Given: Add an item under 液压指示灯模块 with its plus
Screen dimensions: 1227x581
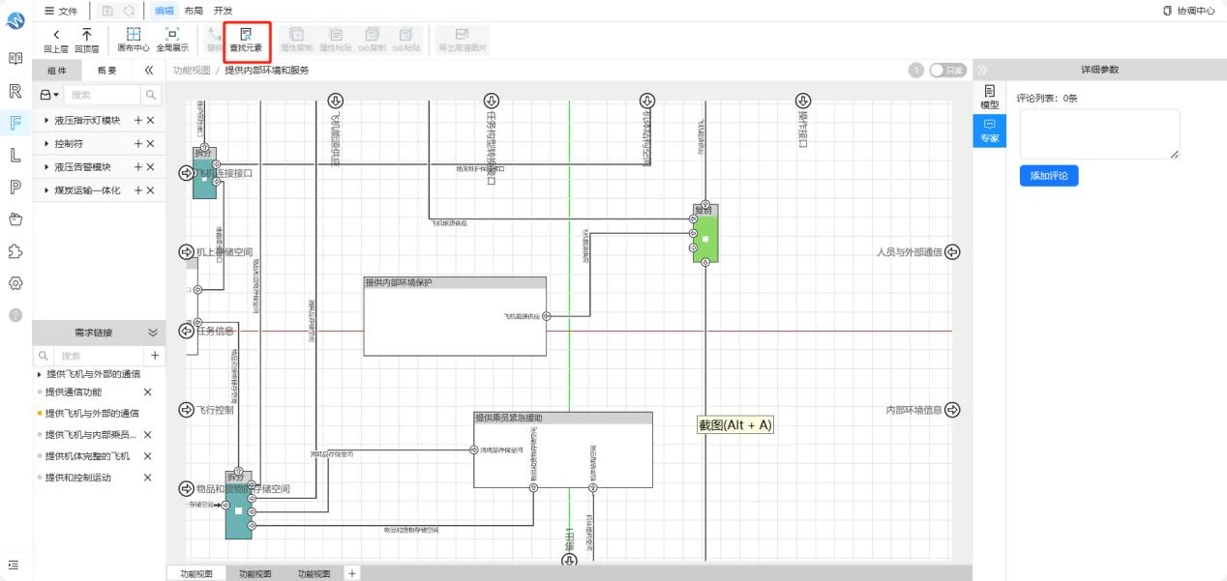Looking at the screenshot, I should [x=138, y=120].
